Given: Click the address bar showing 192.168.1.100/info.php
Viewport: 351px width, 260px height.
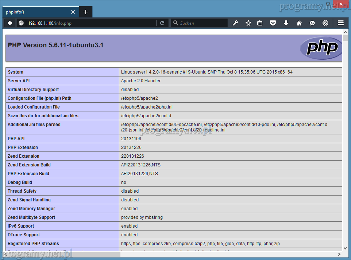Looking at the screenshot, I should point(91,23).
